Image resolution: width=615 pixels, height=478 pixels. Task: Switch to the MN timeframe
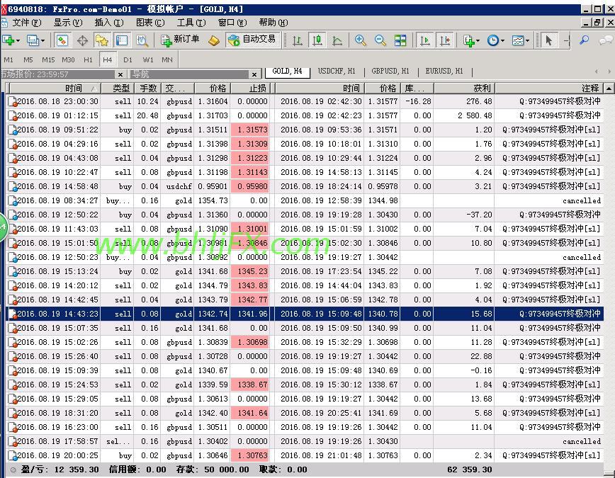click(167, 60)
